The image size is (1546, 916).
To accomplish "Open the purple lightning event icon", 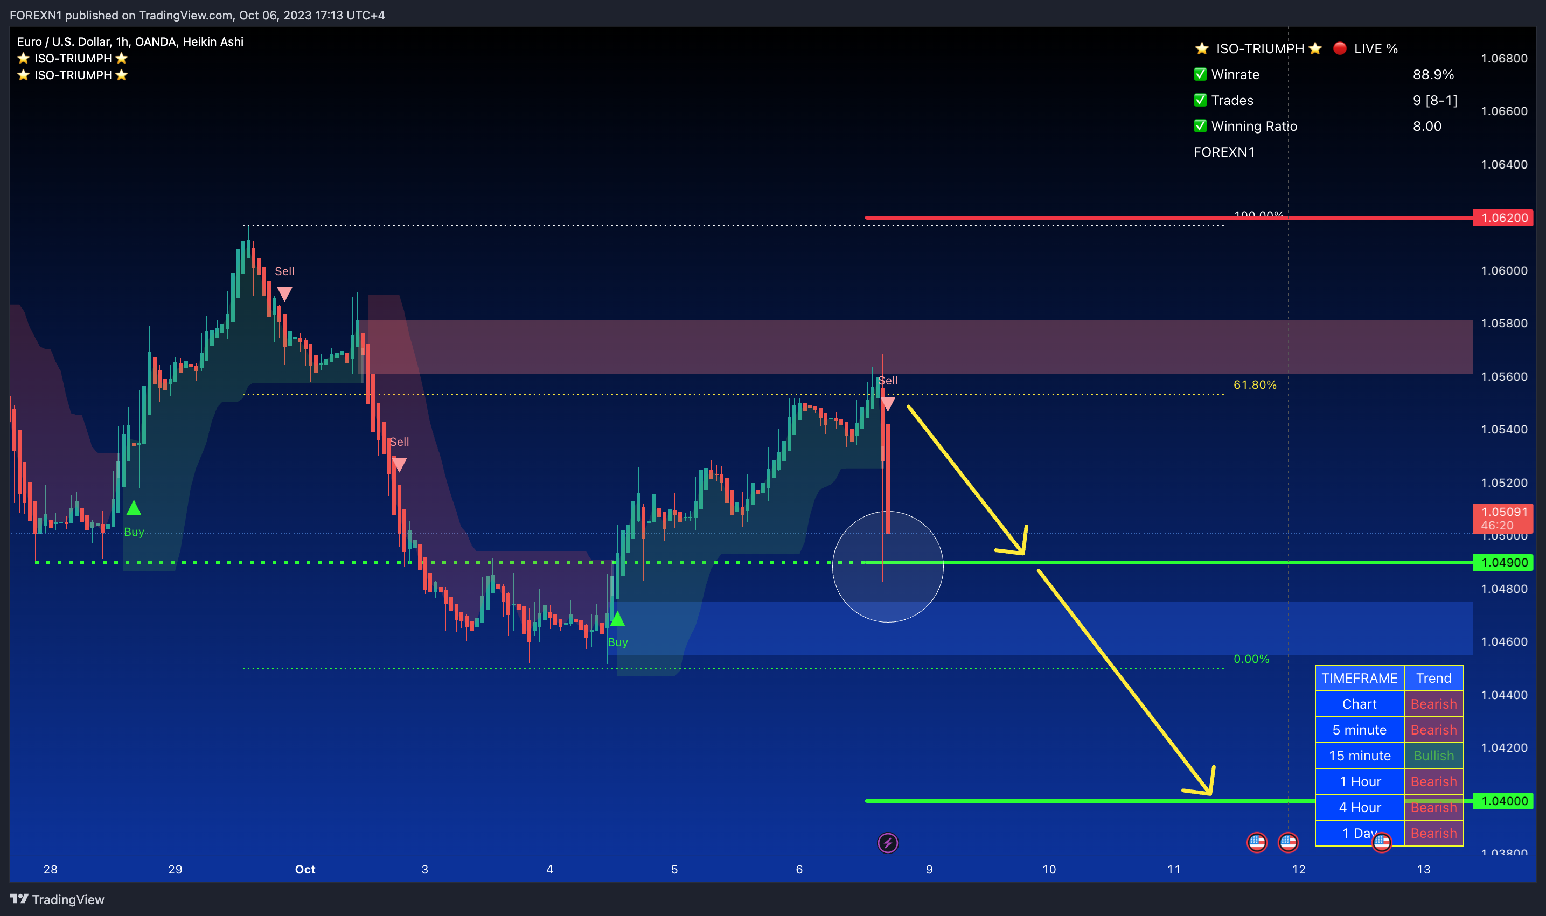I will click(887, 843).
